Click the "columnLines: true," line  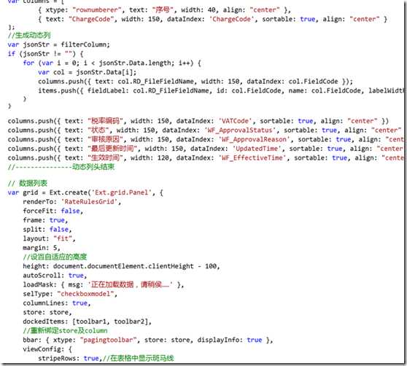point(57,303)
